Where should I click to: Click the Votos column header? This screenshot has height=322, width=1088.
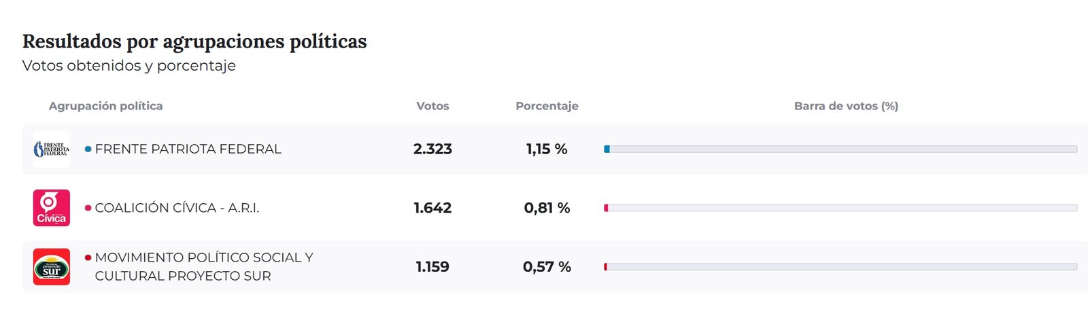coord(432,106)
